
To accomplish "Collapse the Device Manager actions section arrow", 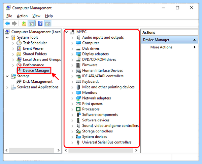I will (194, 40).
